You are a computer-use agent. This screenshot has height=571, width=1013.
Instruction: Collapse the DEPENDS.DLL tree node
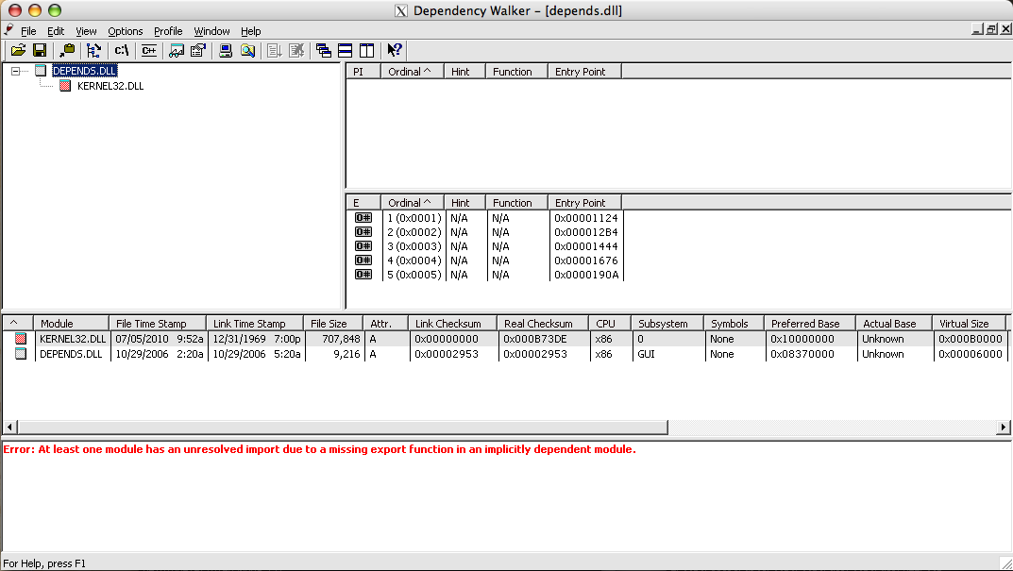coord(15,71)
